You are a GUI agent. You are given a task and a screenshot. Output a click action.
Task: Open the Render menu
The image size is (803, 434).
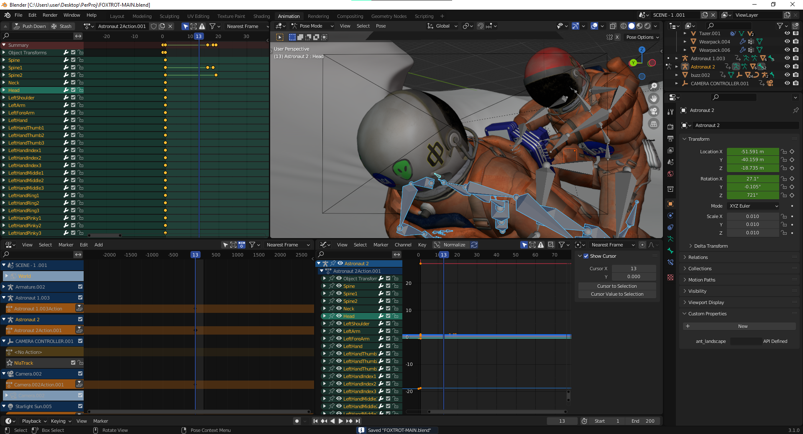(x=50, y=15)
